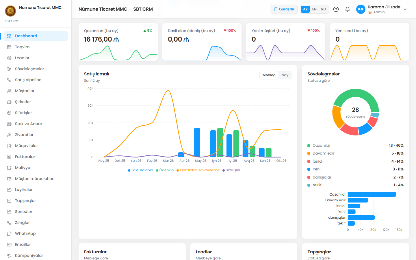Hide Qazanılan sövdələşmə legend series
The height and width of the screenshot is (260, 416).
tap(198, 170)
